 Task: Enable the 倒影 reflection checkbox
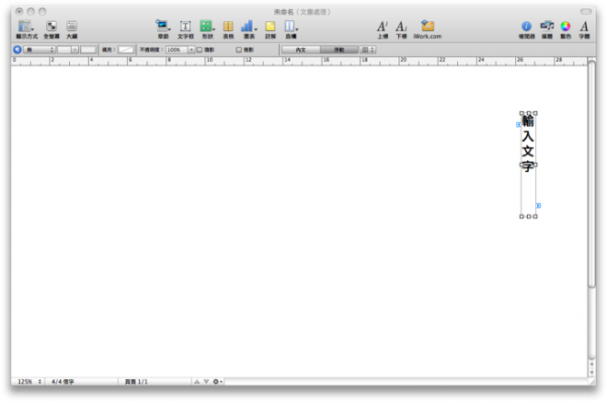pos(239,50)
